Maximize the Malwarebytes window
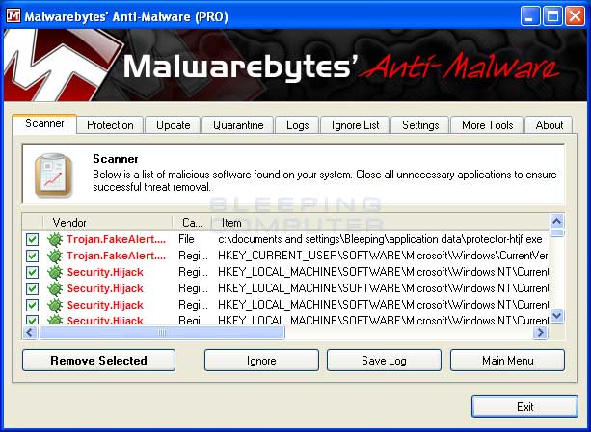This screenshot has width=591, height=432. [552, 16]
